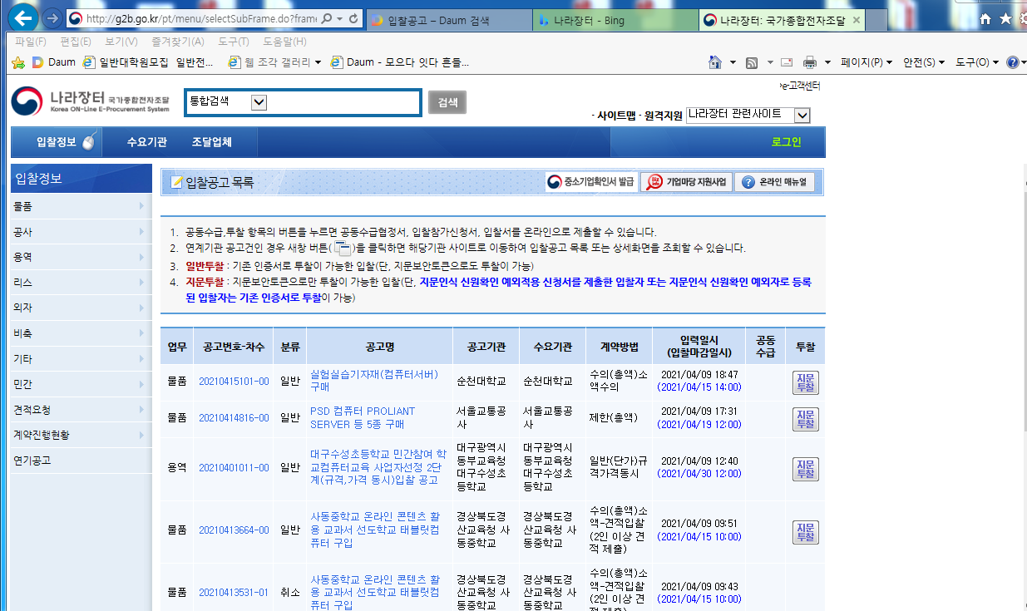Click the 중소기업확인서 발급 button
This screenshot has width=1027, height=611.
point(591,182)
